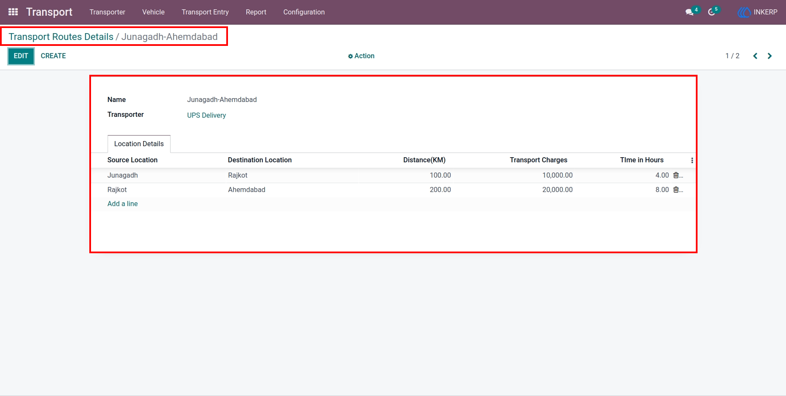
Task: Click Rajkot destination cell in first row
Action: [238, 175]
